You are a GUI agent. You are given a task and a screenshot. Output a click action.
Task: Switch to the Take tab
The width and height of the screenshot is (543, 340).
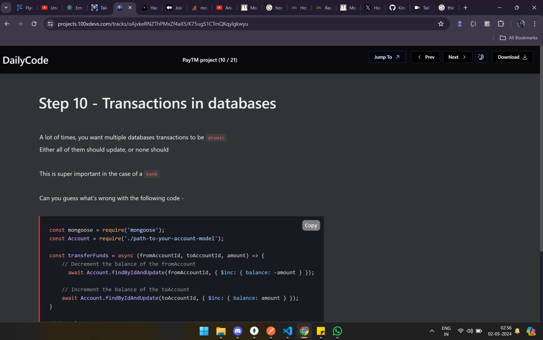100,8
